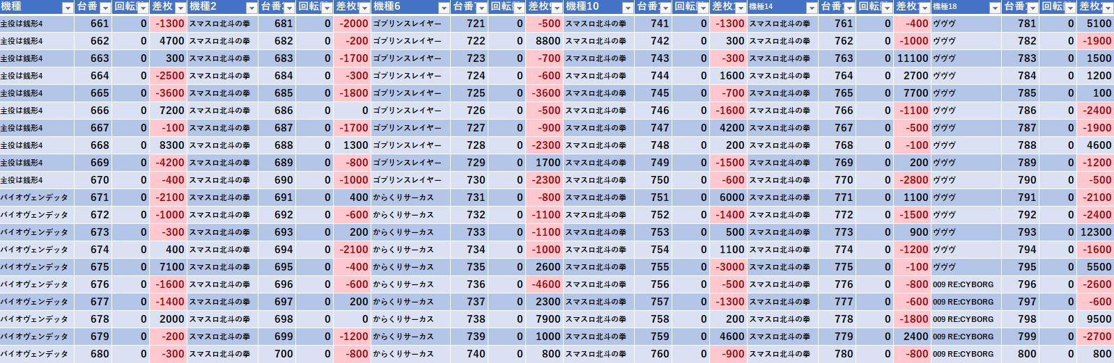Select ヴヴヴ cell in row 781
This screenshot has width=1114, height=363.
[966, 24]
